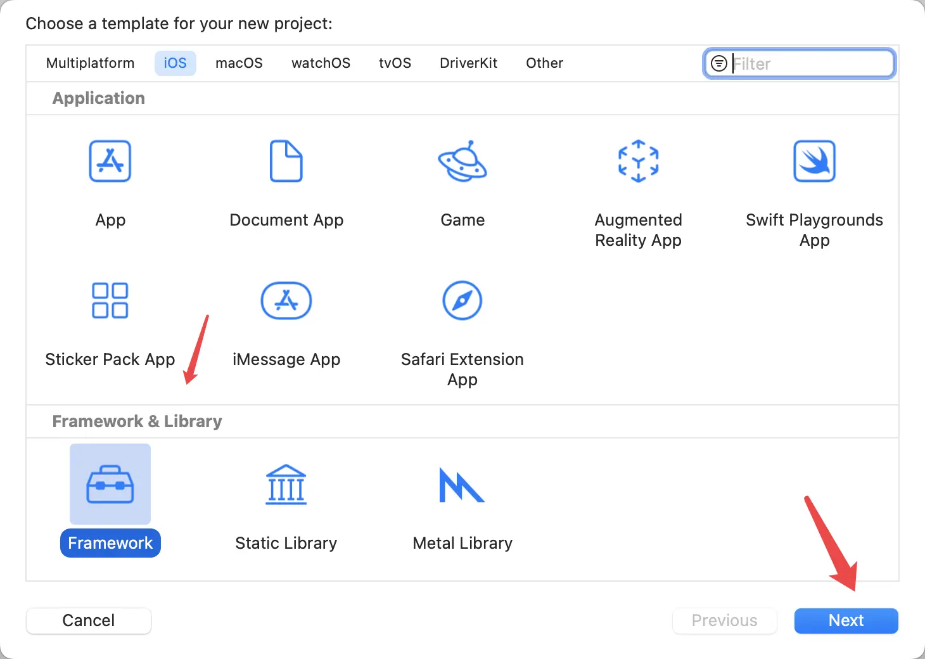Image resolution: width=925 pixels, height=659 pixels.
Task: Select the Metal Library template
Action: (x=462, y=485)
